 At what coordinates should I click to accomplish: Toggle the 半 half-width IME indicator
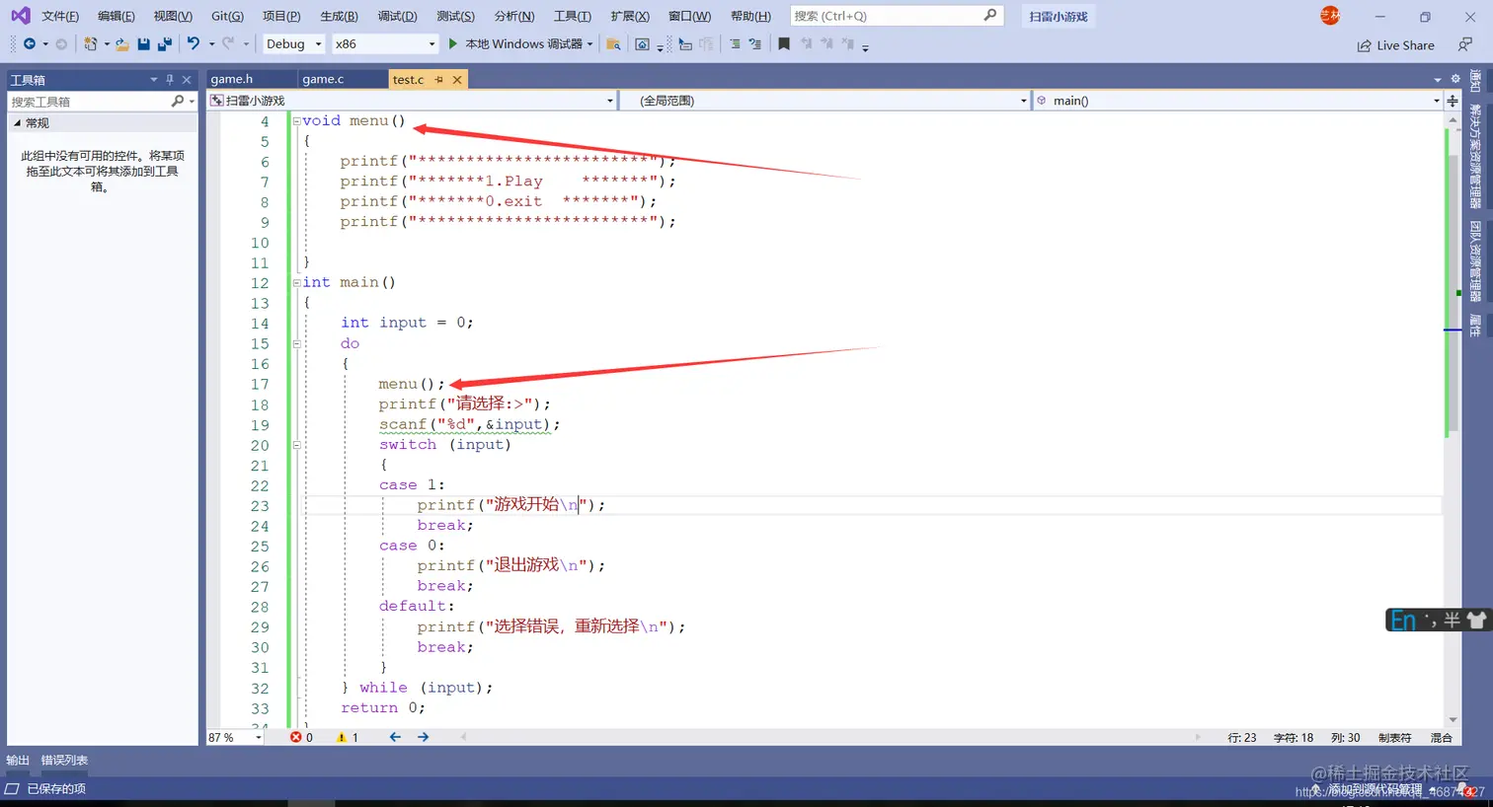(1452, 621)
